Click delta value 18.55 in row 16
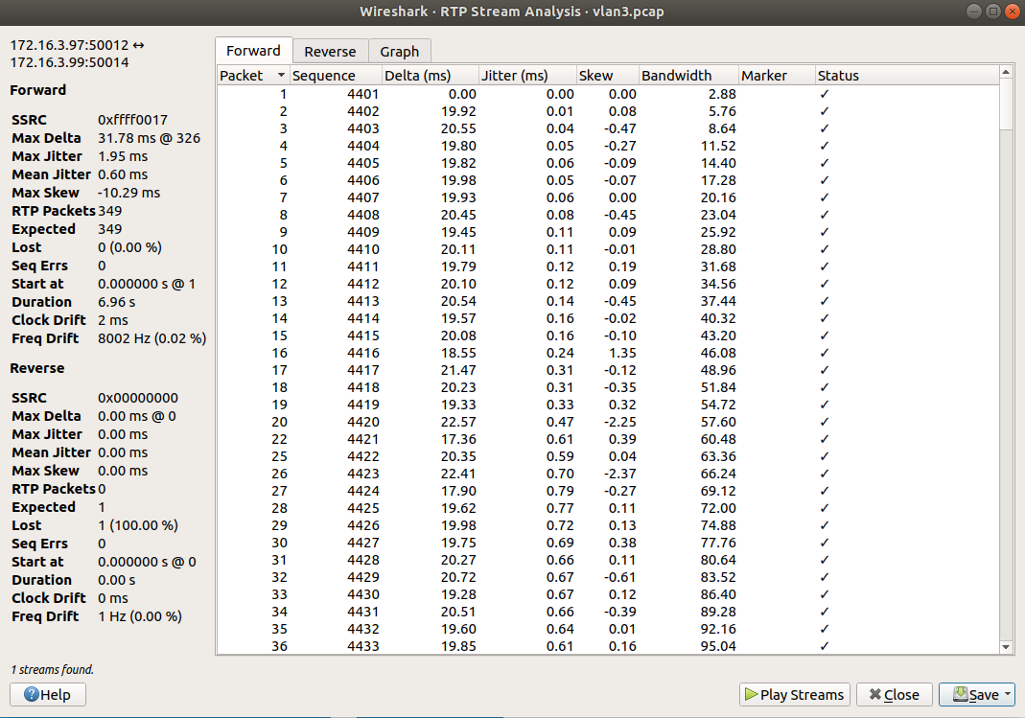 coord(458,353)
